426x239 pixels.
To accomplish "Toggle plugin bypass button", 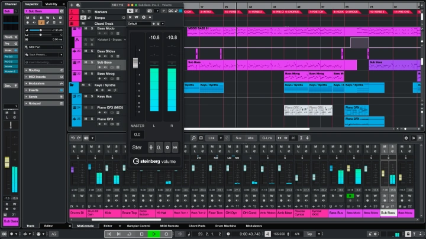I will (137, 11).
